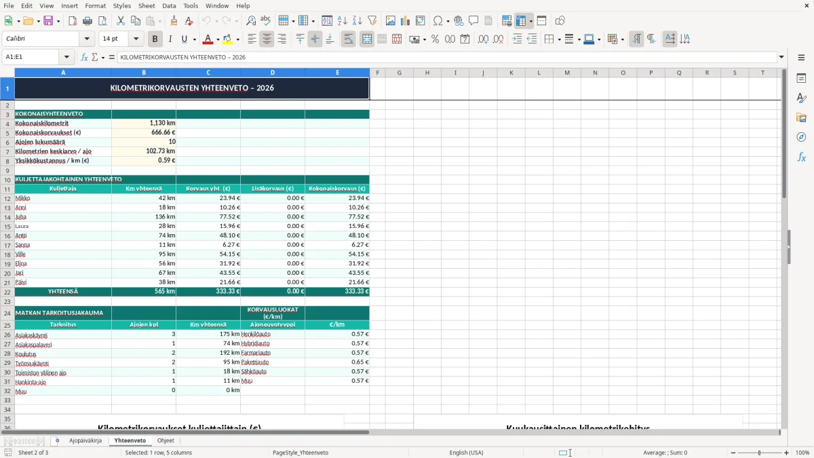Click the formula input line
The width and height of the screenshot is (814, 458).
pyautogui.click(x=447, y=57)
